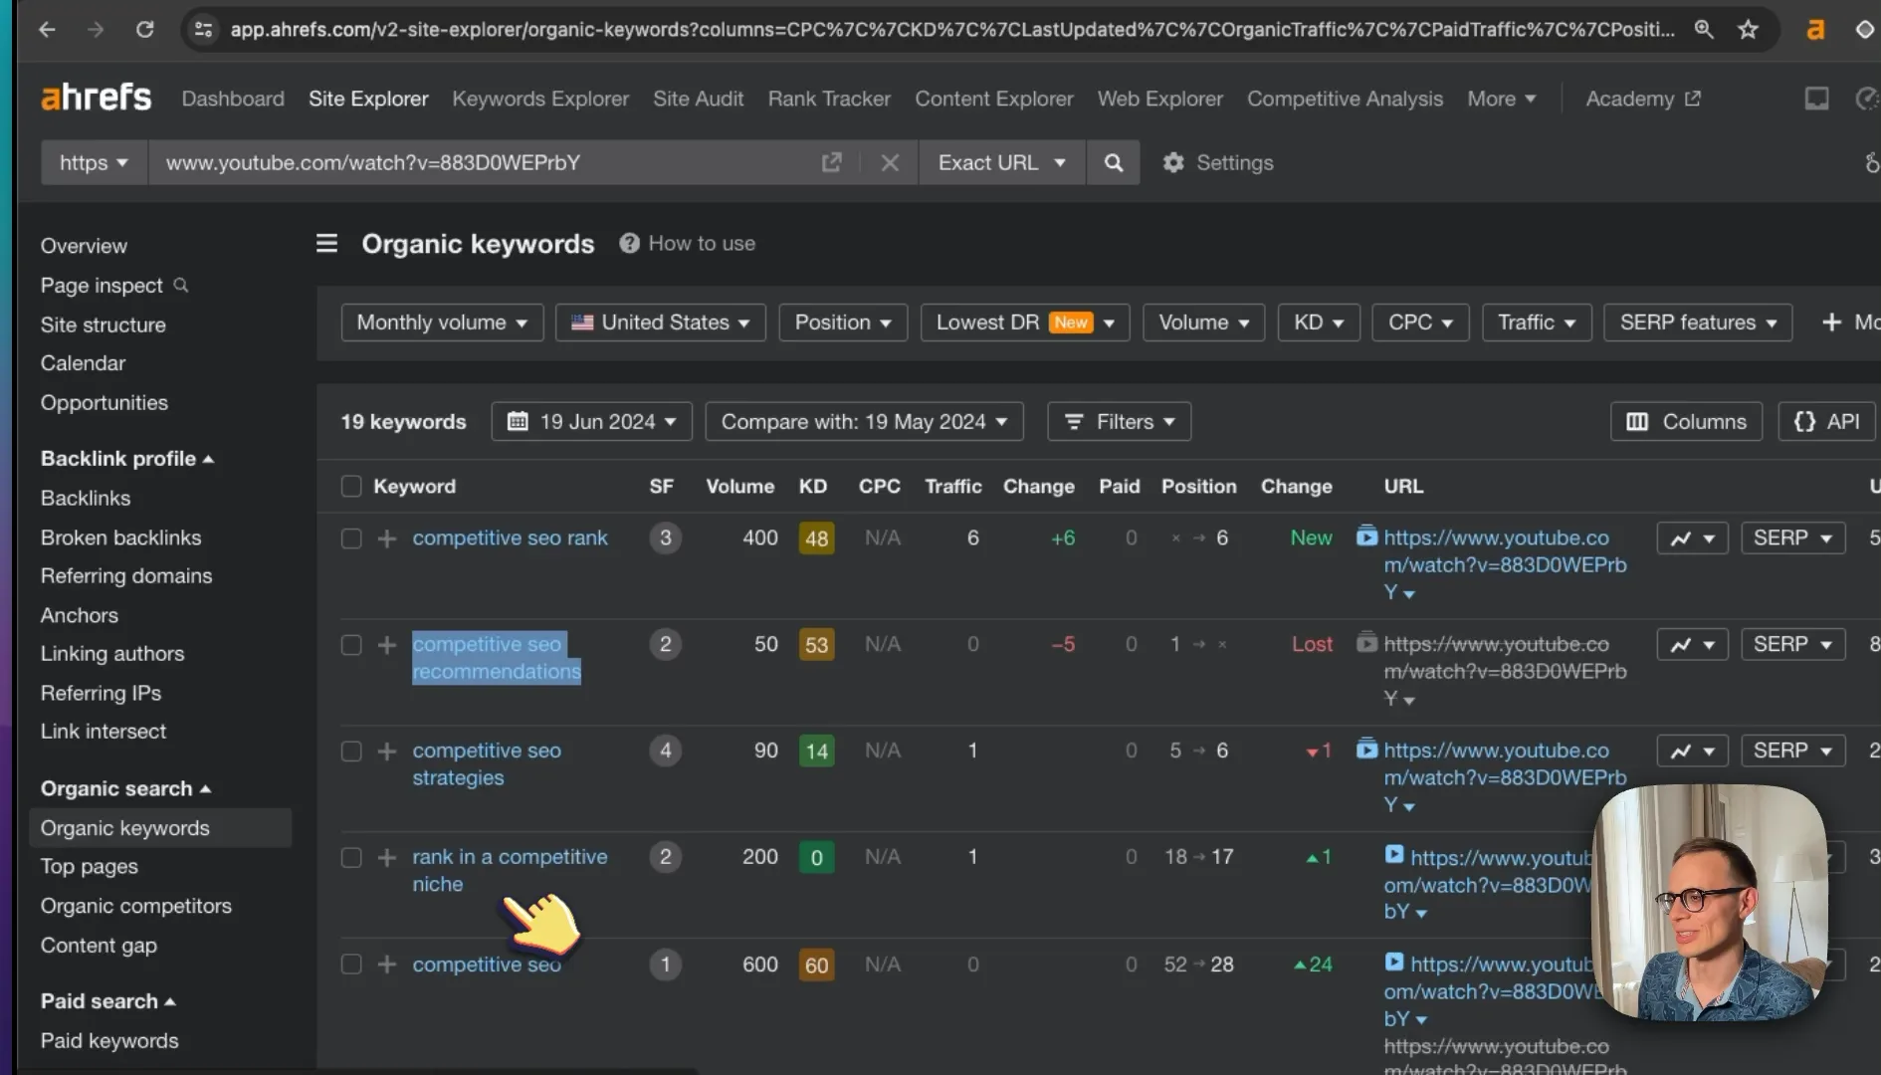Clear the URL with the X icon
Image resolution: width=1881 pixels, height=1075 pixels.
(x=890, y=162)
